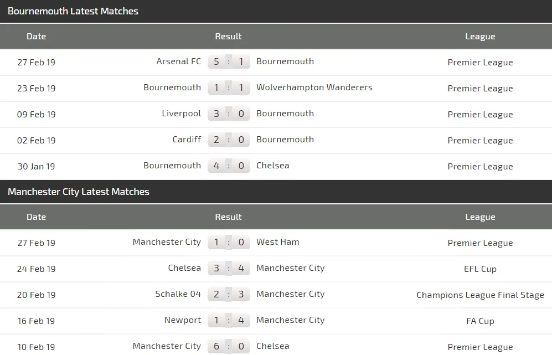This screenshot has height=355, width=552.
Task: Click the Cardiff team name
Action: [x=187, y=140]
